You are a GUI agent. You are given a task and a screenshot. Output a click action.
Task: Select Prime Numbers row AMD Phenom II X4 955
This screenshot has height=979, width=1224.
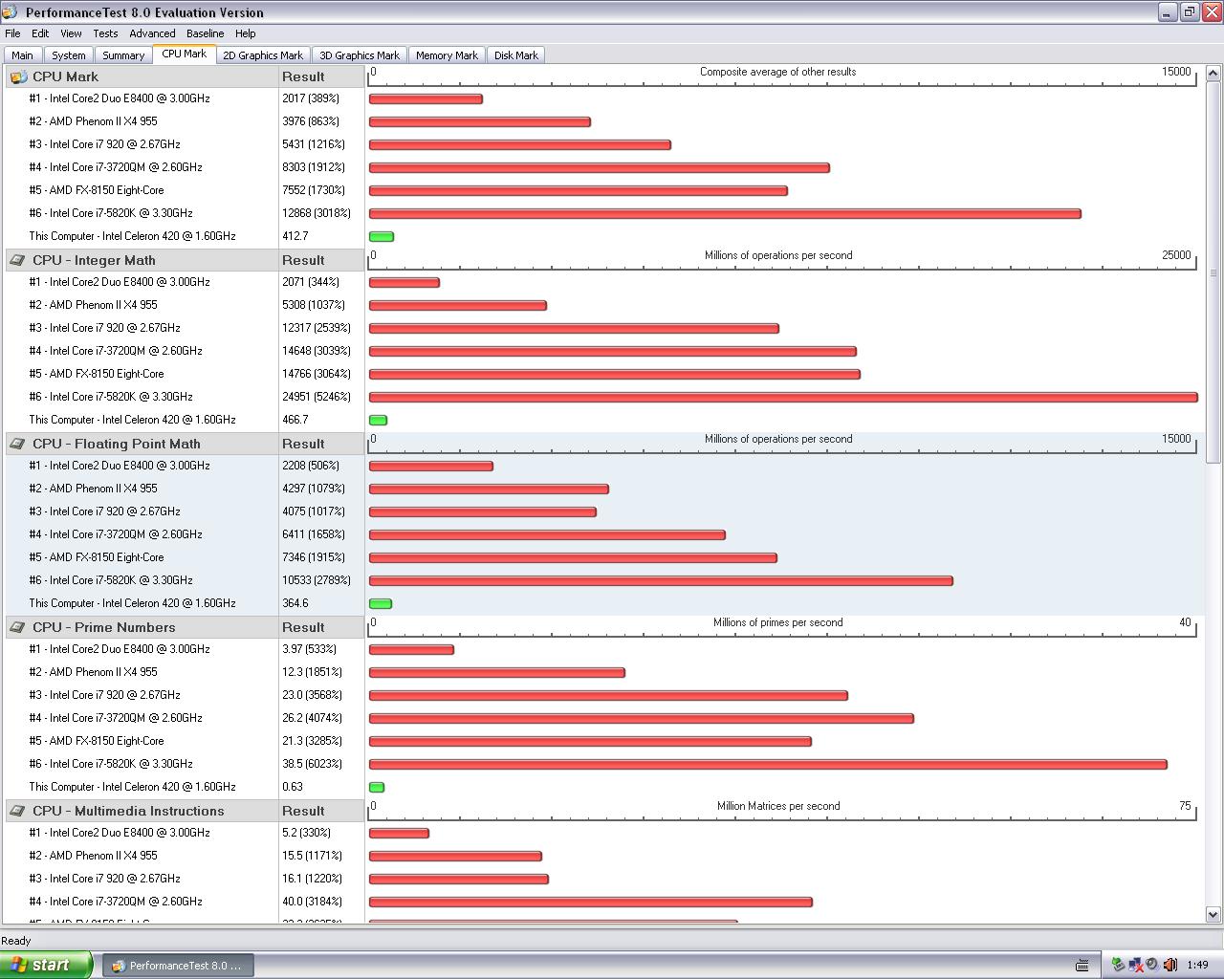click(93, 672)
